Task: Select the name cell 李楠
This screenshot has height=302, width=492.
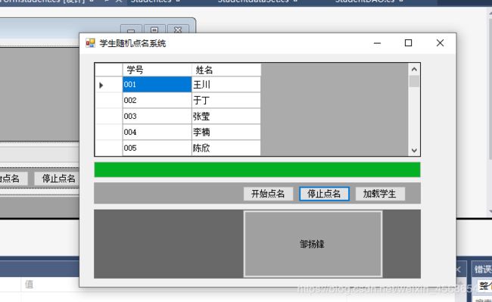Action: point(226,132)
